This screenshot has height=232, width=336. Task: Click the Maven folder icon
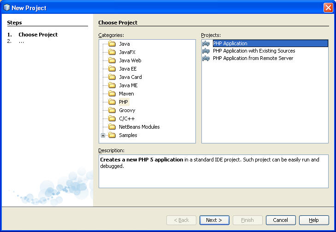(112, 94)
